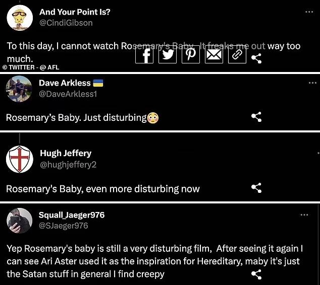The image size is (320, 285).
Task: View the Hugh Jeffery shield avatar
Action: point(20,159)
